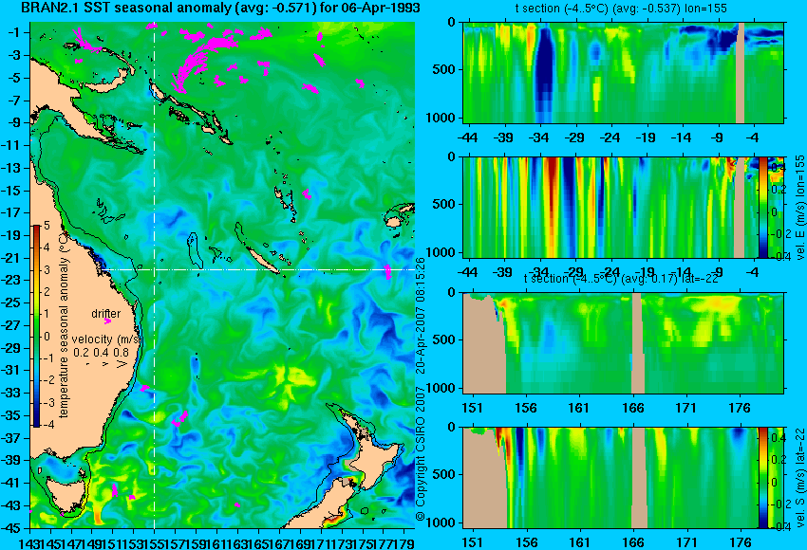The width and height of the screenshot is (807, 550).
Task: Click the white dashed vertical line at longitude 155
Action: (155, 275)
